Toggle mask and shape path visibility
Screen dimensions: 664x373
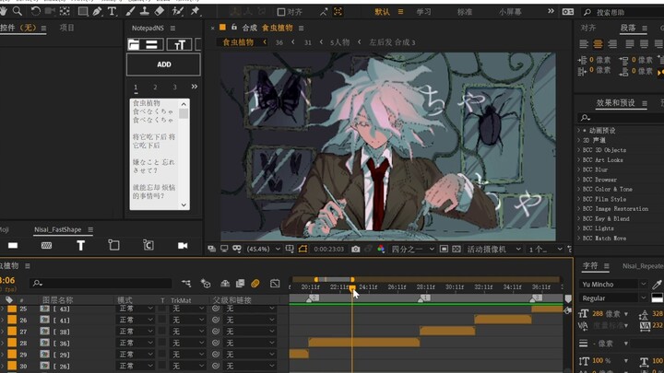click(302, 249)
